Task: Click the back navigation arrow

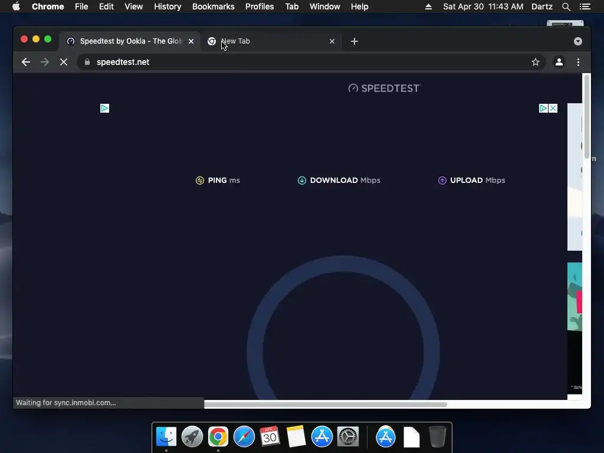Action: 26,62
